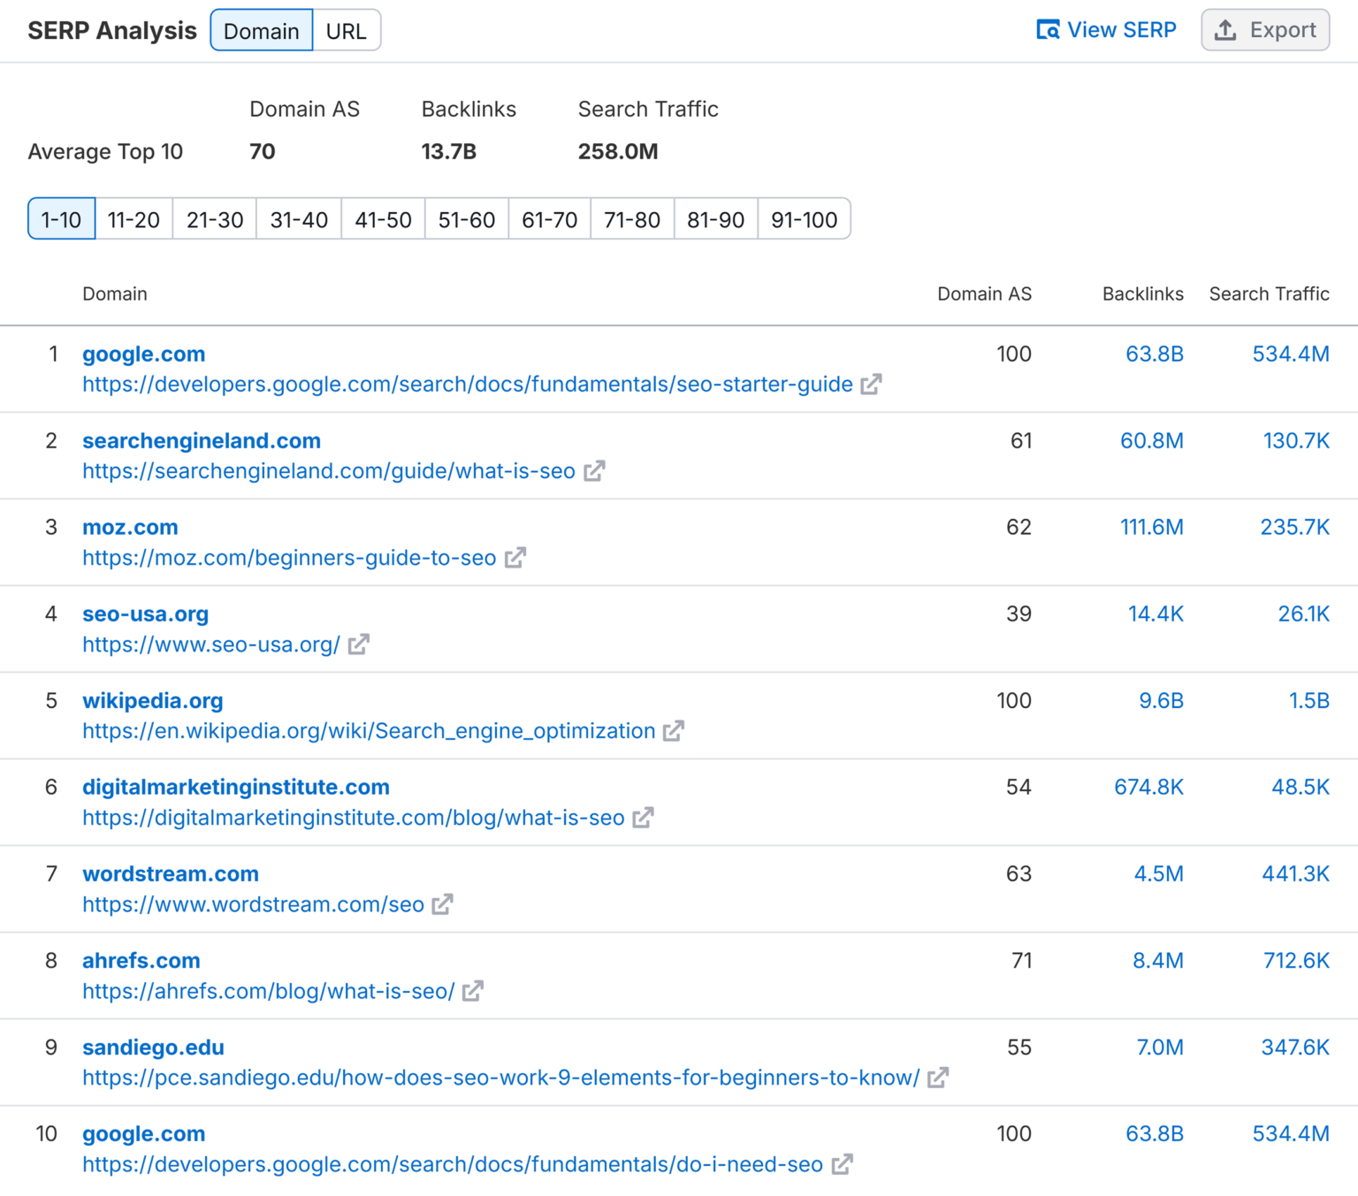Select the Domain view toggle

coord(261,29)
